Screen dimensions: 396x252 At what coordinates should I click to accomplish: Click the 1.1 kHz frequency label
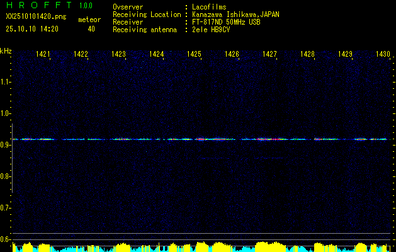(6, 82)
